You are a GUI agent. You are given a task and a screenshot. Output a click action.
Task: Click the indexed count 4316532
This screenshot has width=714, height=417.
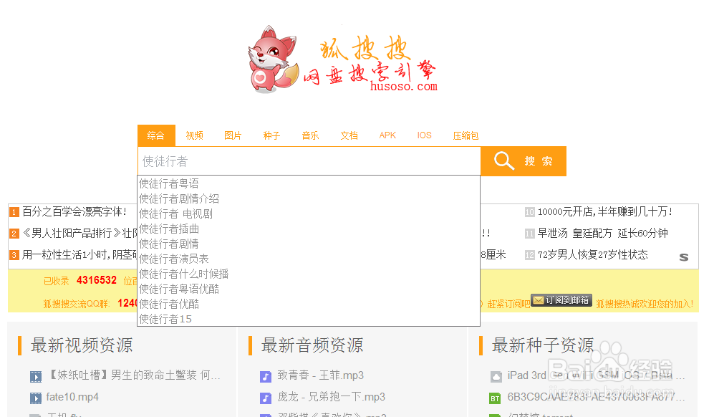pos(97,280)
